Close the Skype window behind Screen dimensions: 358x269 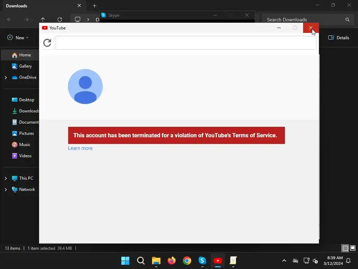(246, 15)
